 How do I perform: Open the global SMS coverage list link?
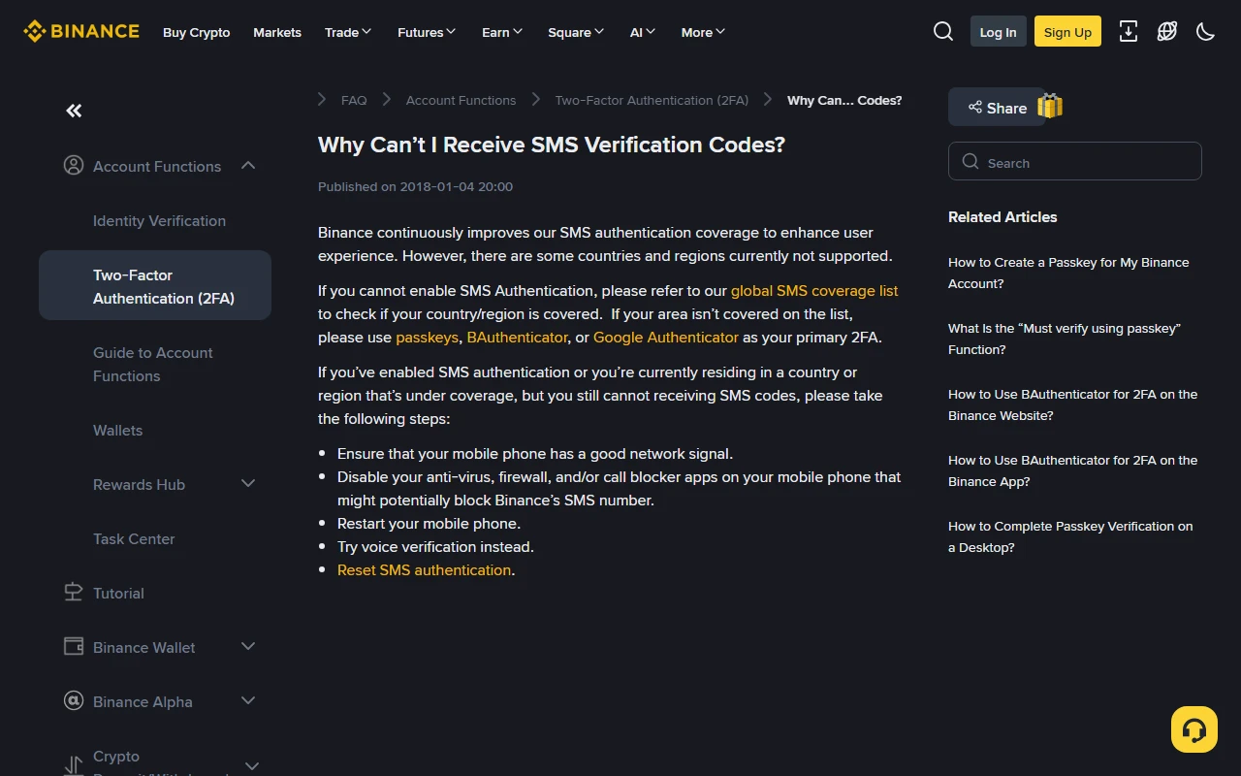point(814,290)
